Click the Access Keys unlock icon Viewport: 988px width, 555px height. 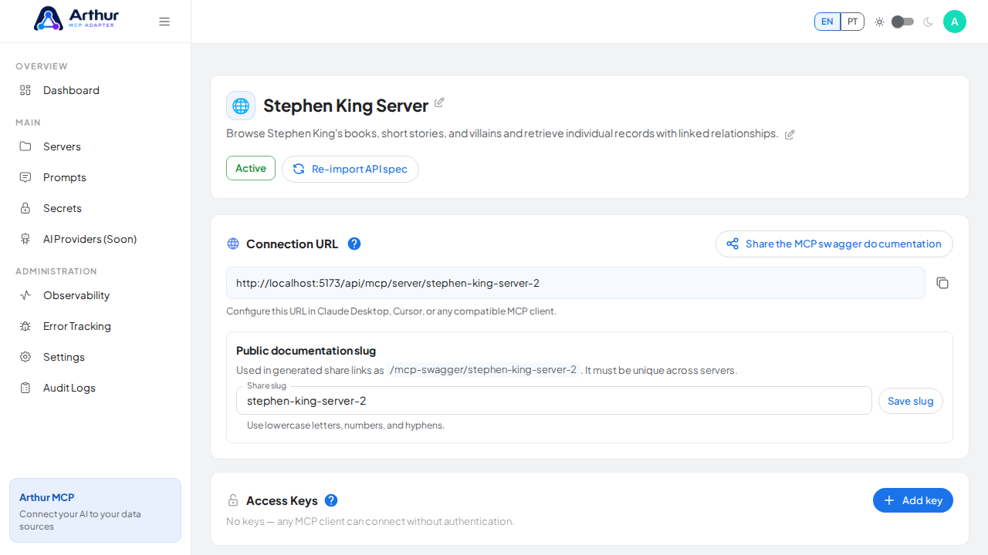pos(233,500)
